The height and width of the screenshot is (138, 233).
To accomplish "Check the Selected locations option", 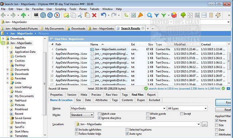I will pyautogui.click(x=127, y=130).
